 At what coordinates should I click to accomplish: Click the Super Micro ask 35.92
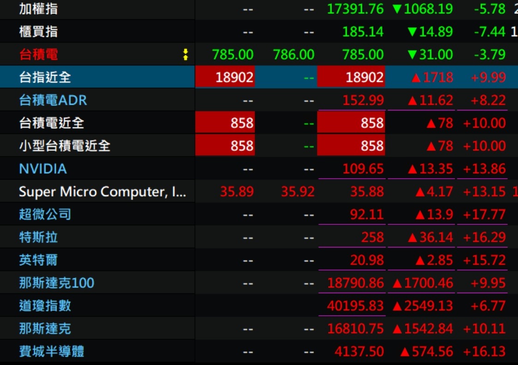click(x=298, y=191)
